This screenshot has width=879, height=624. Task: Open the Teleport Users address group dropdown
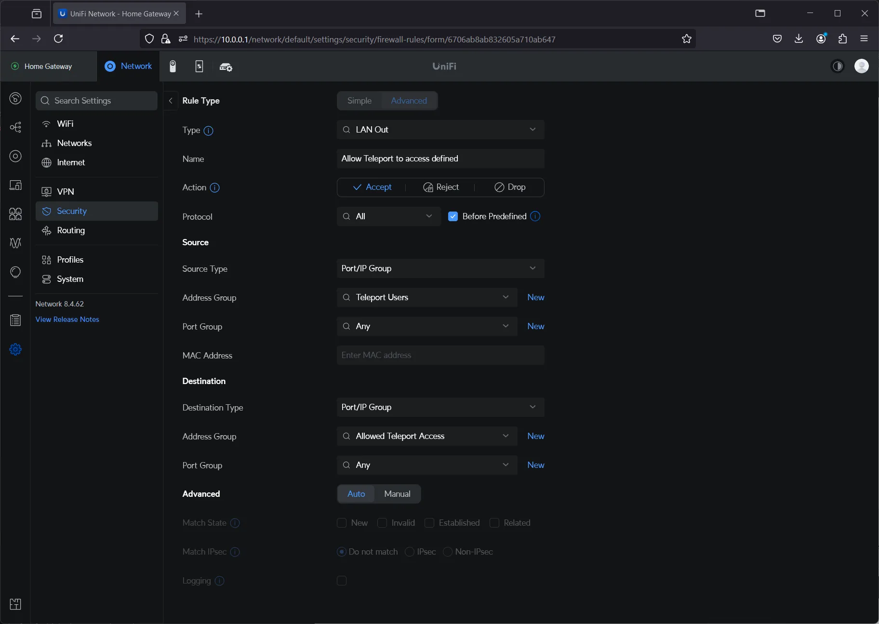tap(427, 297)
